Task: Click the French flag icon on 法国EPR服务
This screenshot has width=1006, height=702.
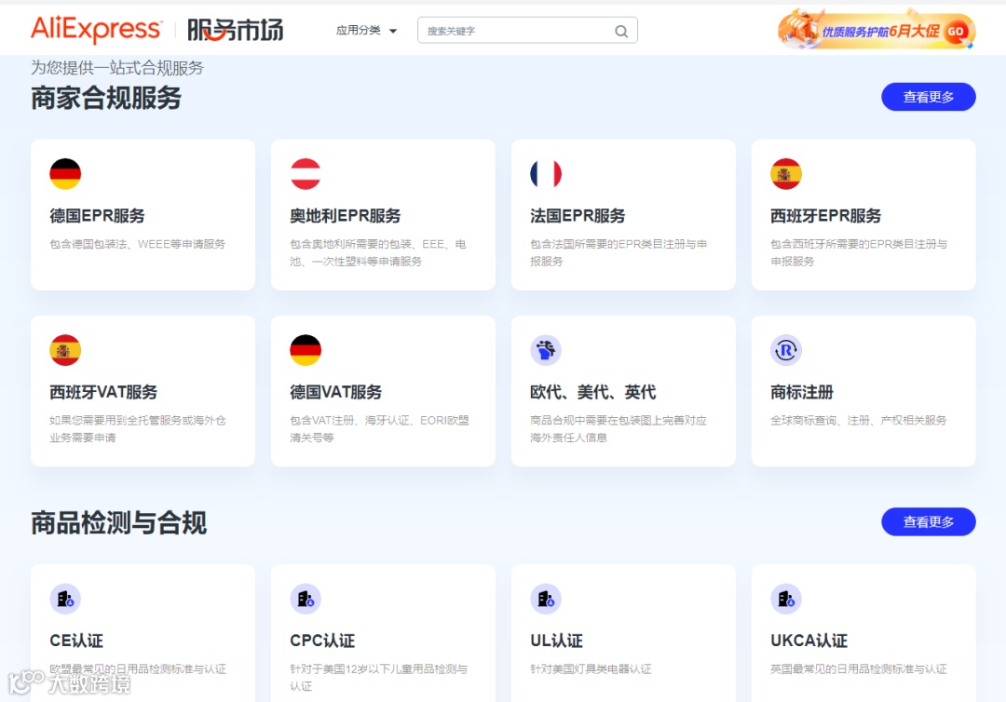Action: point(546,174)
